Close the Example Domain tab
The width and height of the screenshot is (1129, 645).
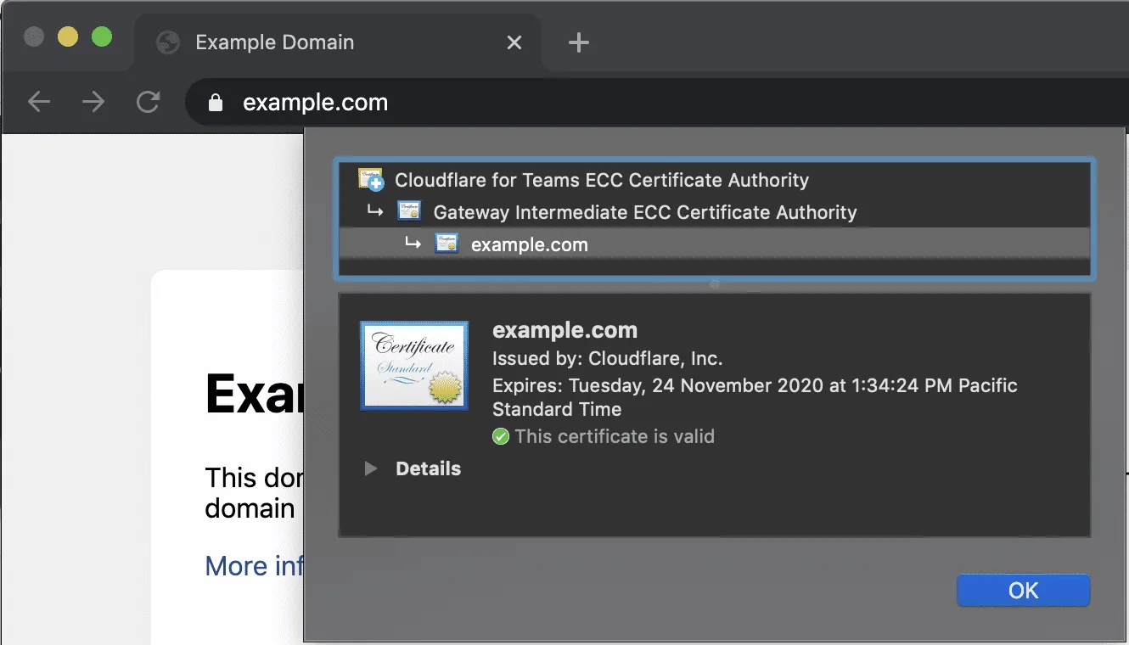click(514, 42)
